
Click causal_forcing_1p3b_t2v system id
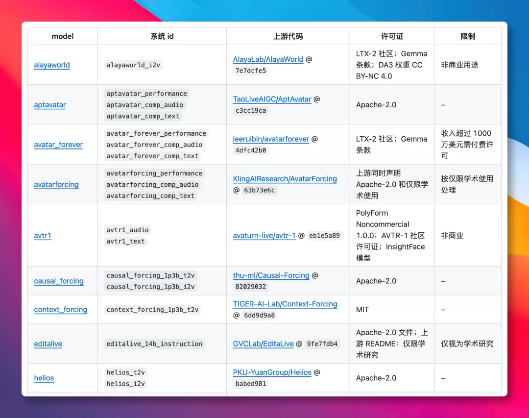click(150, 275)
